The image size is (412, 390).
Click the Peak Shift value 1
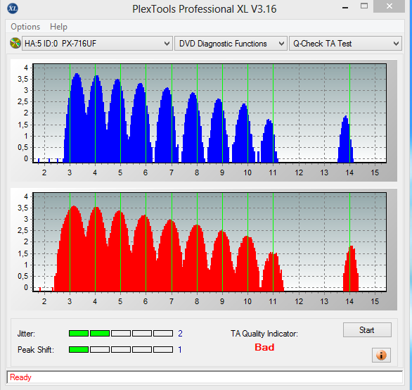pos(180,349)
